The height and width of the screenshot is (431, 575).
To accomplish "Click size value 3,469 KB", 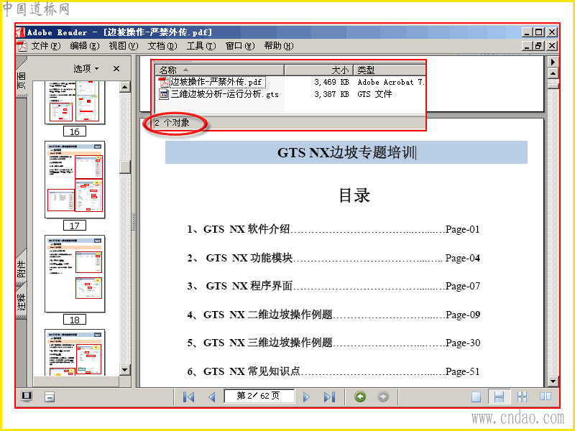I will click(x=331, y=82).
